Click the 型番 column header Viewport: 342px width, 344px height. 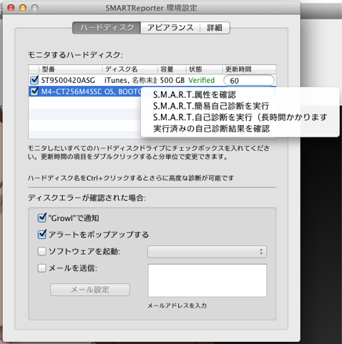[x=71, y=69]
